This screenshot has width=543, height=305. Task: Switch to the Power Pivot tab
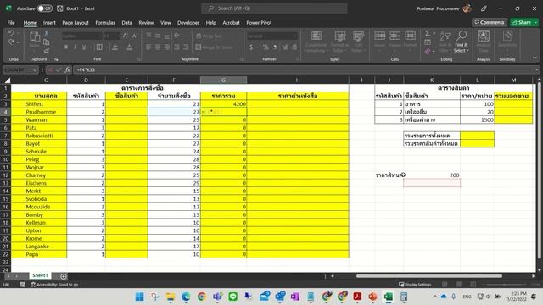[x=259, y=23]
